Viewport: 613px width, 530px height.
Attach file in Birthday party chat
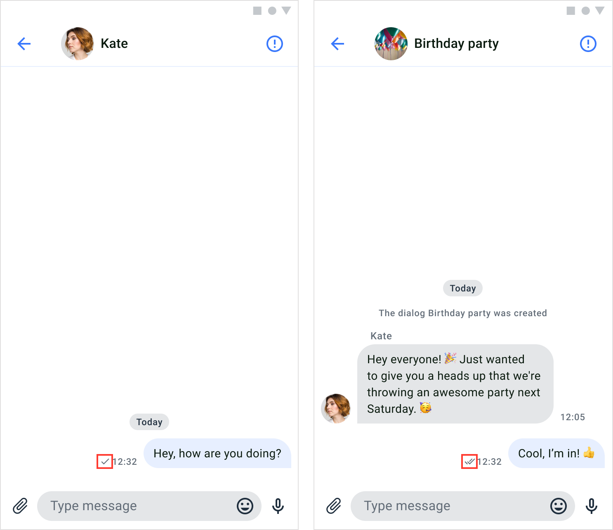point(334,506)
